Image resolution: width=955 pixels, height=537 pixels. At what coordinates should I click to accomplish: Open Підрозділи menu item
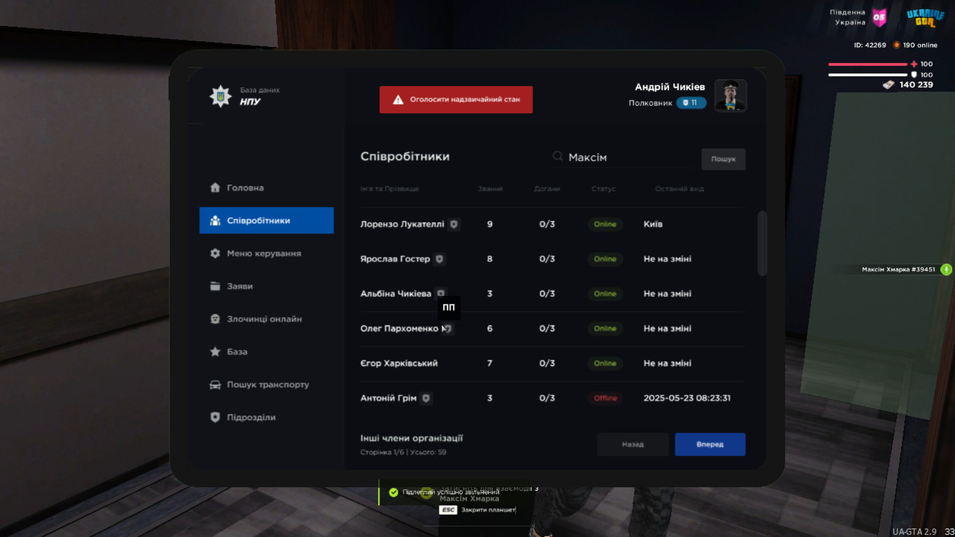click(266, 418)
